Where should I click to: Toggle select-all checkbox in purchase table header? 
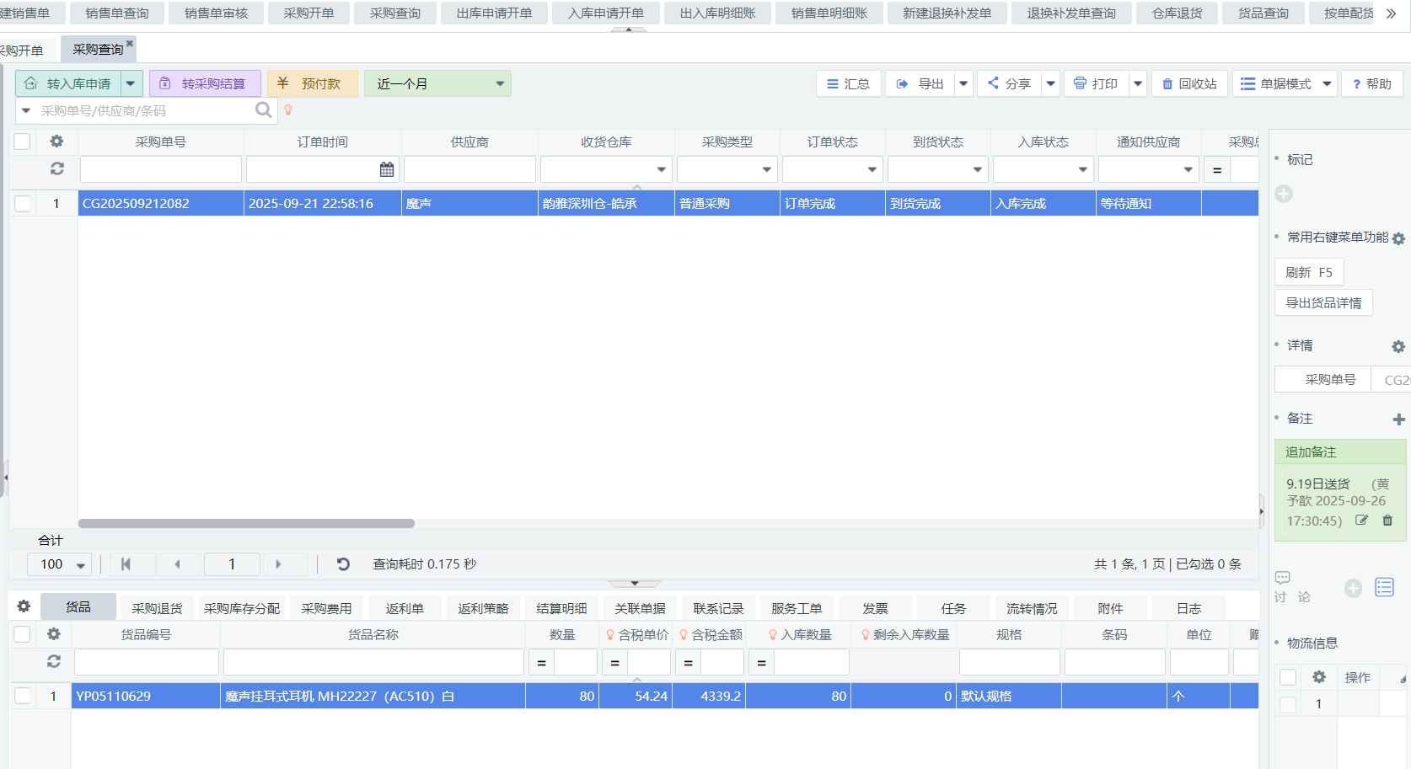coord(23,142)
